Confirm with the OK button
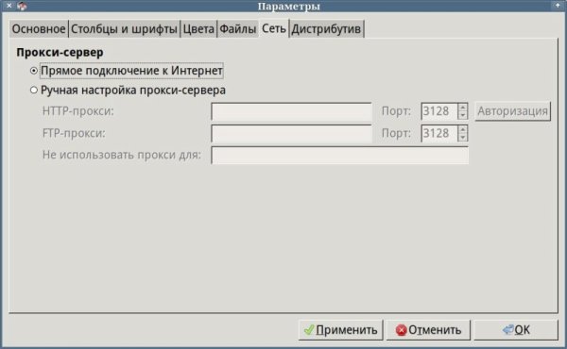 pos(516,330)
